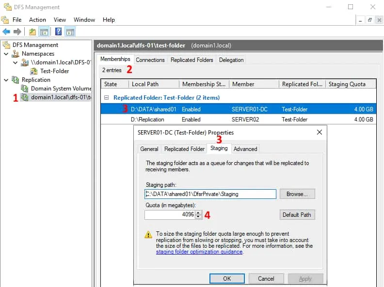The width and height of the screenshot is (384, 287).
Task: Toggle Show/Hide Action Pane icon
Action: (70, 32)
